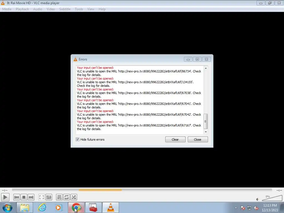Click error line with MRL ending 67167

139,127
